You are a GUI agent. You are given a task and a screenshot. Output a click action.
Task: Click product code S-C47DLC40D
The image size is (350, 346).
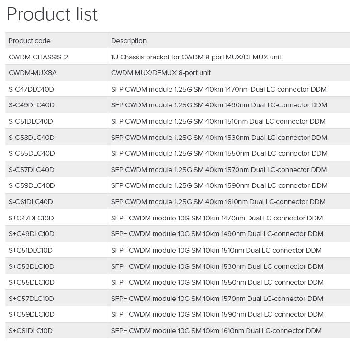32,89
